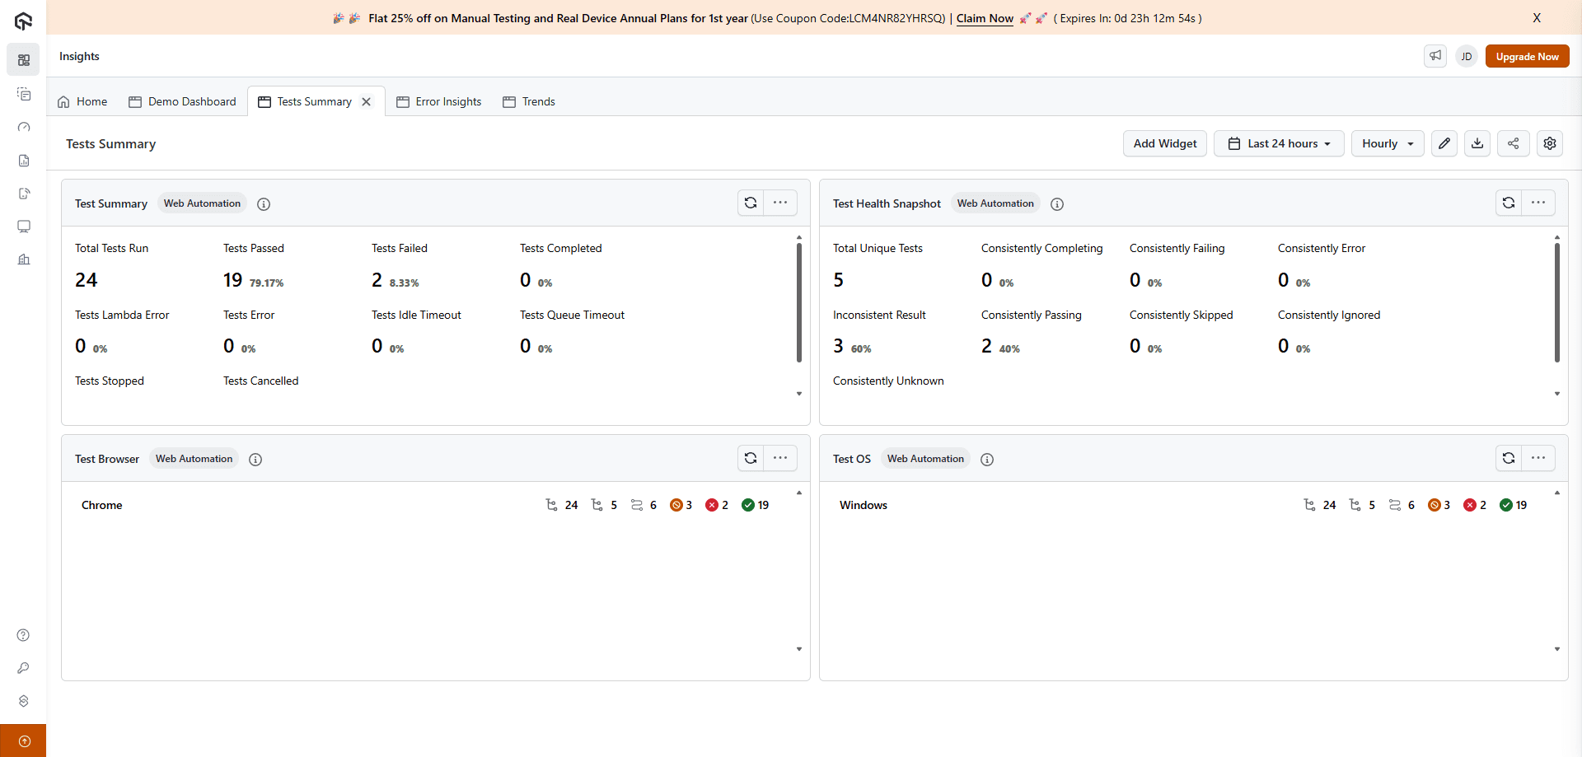Open the JD user avatar menu
Screen dimensions: 1582x757
tap(1467, 56)
